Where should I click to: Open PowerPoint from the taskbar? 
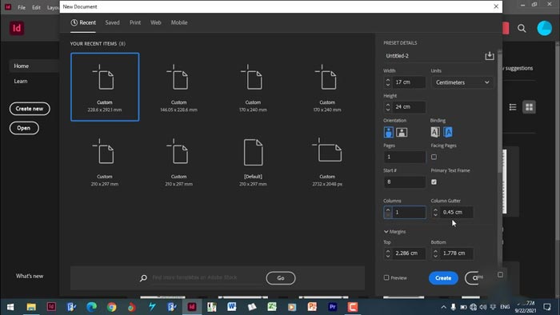[312, 307]
